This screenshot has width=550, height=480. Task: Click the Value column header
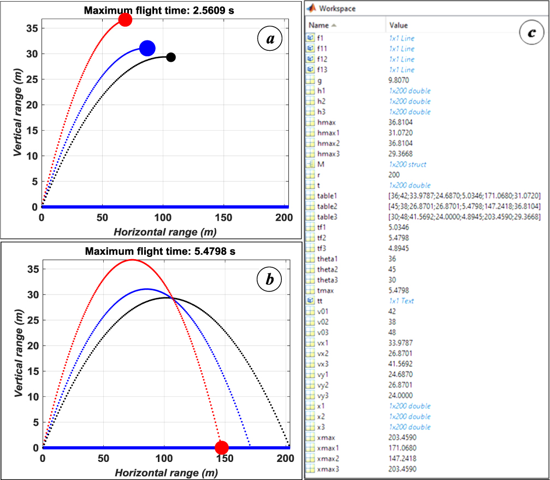point(398,25)
